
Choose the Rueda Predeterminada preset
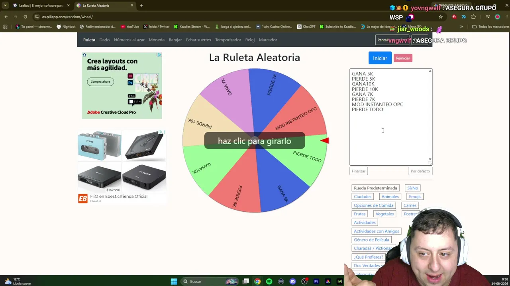pyautogui.click(x=375, y=188)
